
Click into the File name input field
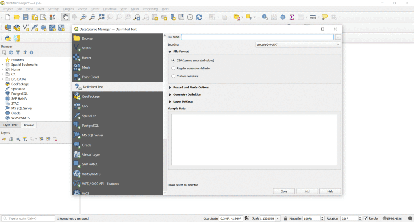coord(257,37)
